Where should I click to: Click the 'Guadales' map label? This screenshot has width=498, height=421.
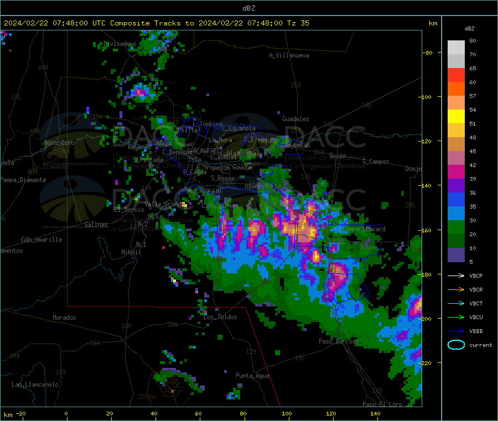coord(295,119)
